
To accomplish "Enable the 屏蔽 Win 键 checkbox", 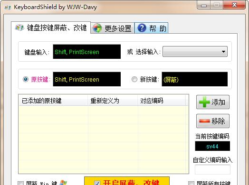I will (x=21, y=184).
